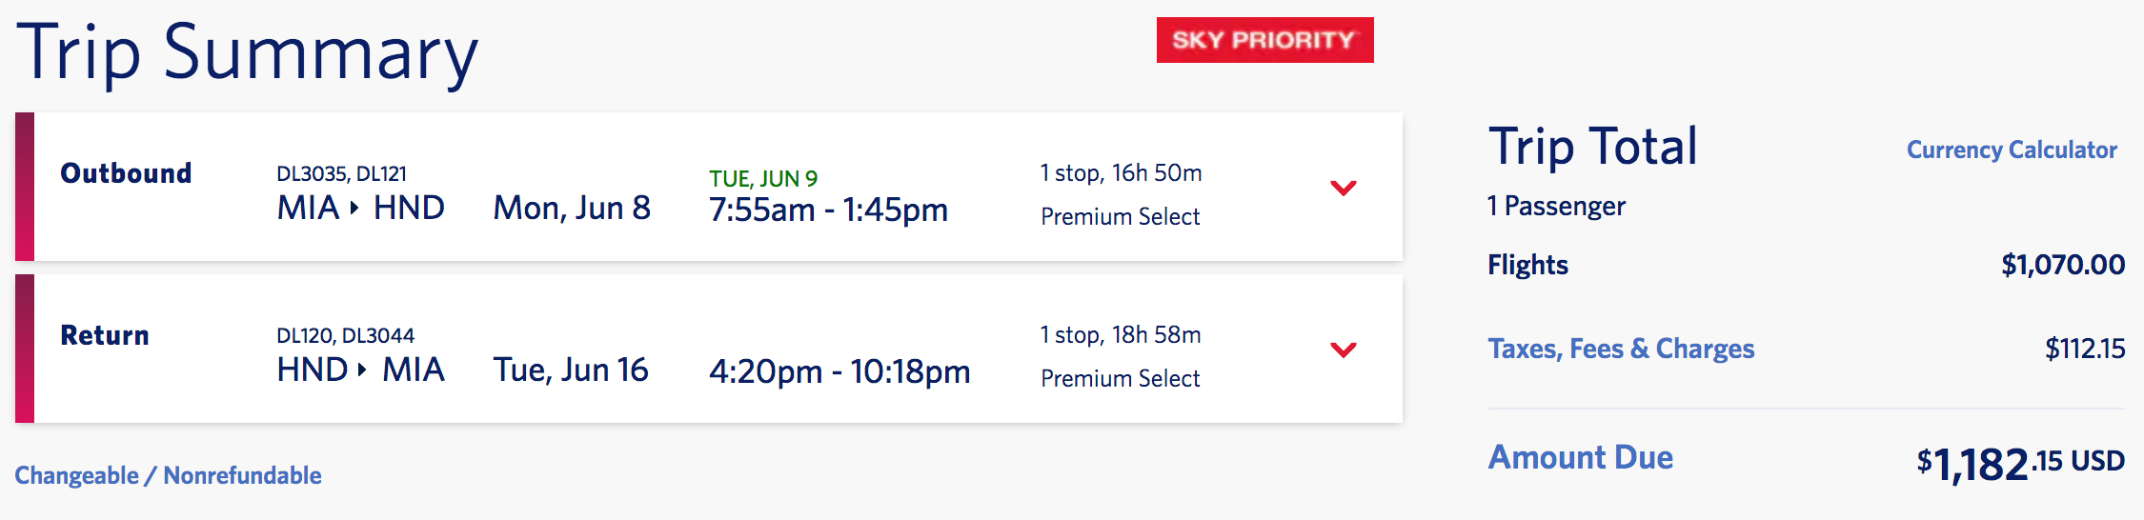Click the SKY PRIORITY badge
The height and width of the screenshot is (520, 2144).
coord(1264,40)
